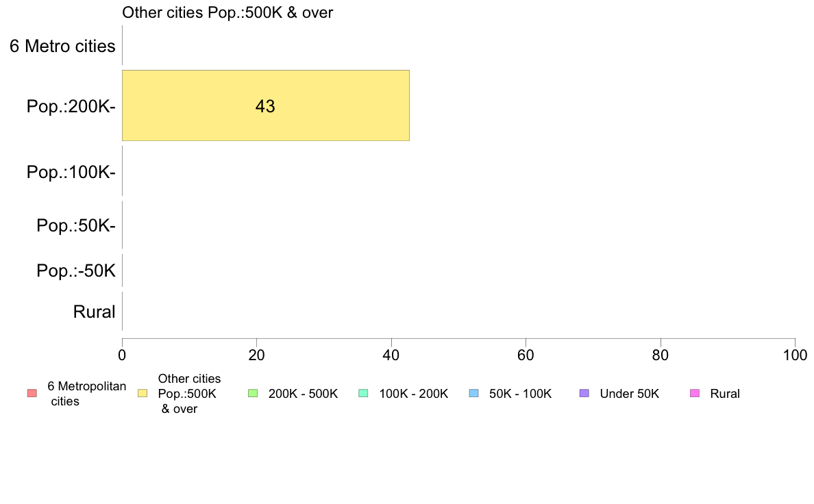The height and width of the screenshot is (504, 814).
Task: Click the purple Under 50K legend swatch
Action: 584,394
